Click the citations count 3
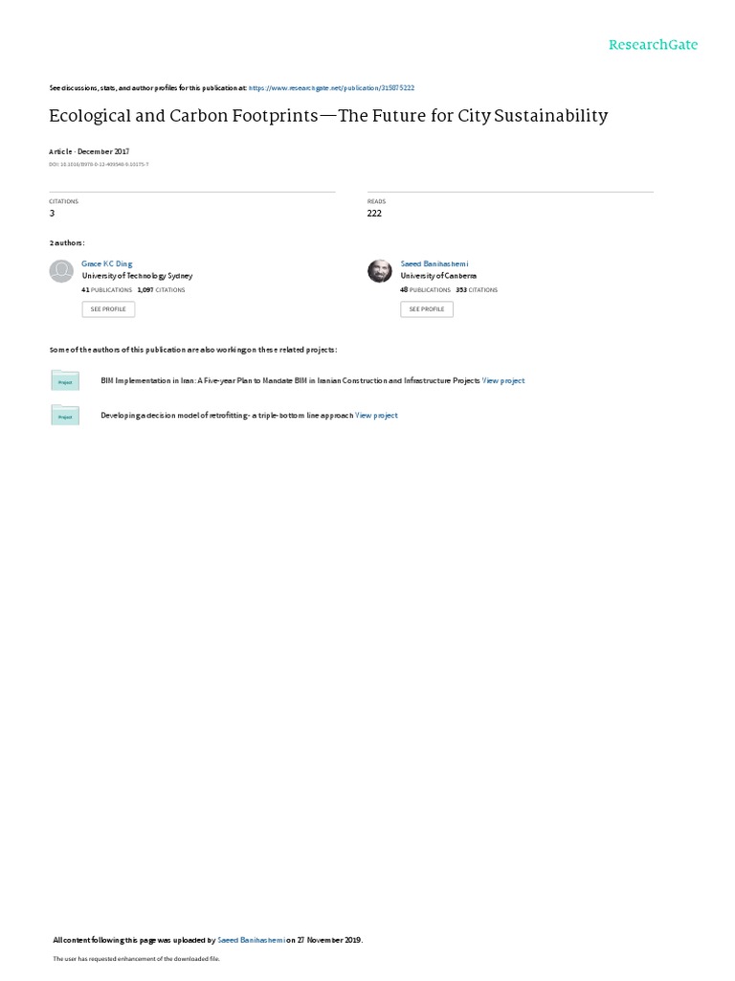The width and height of the screenshot is (735, 981). pos(52,214)
